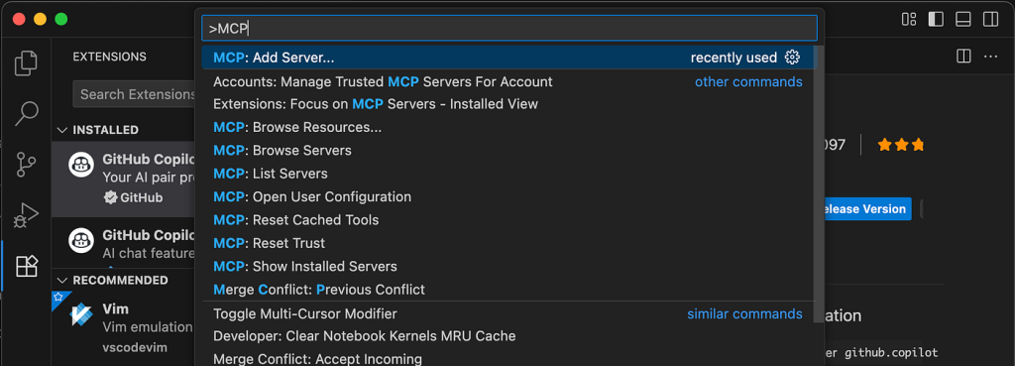Click the Search Extensions input box
Viewport: 1015px width, 366px height.
pos(135,94)
